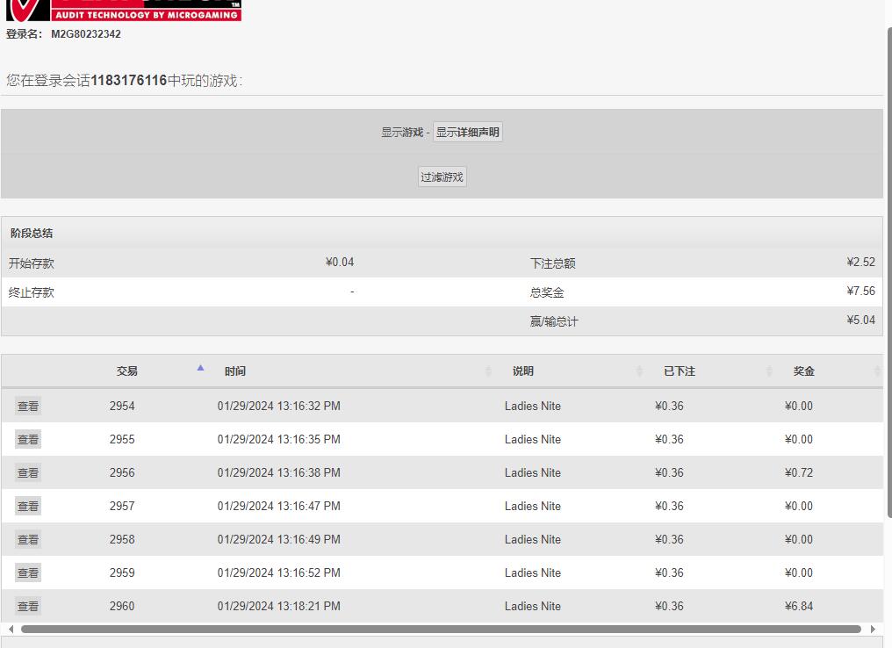Screen dimensions: 892x648
Task: Sort table by 说明 column header
Action: (x=522, y=371)
